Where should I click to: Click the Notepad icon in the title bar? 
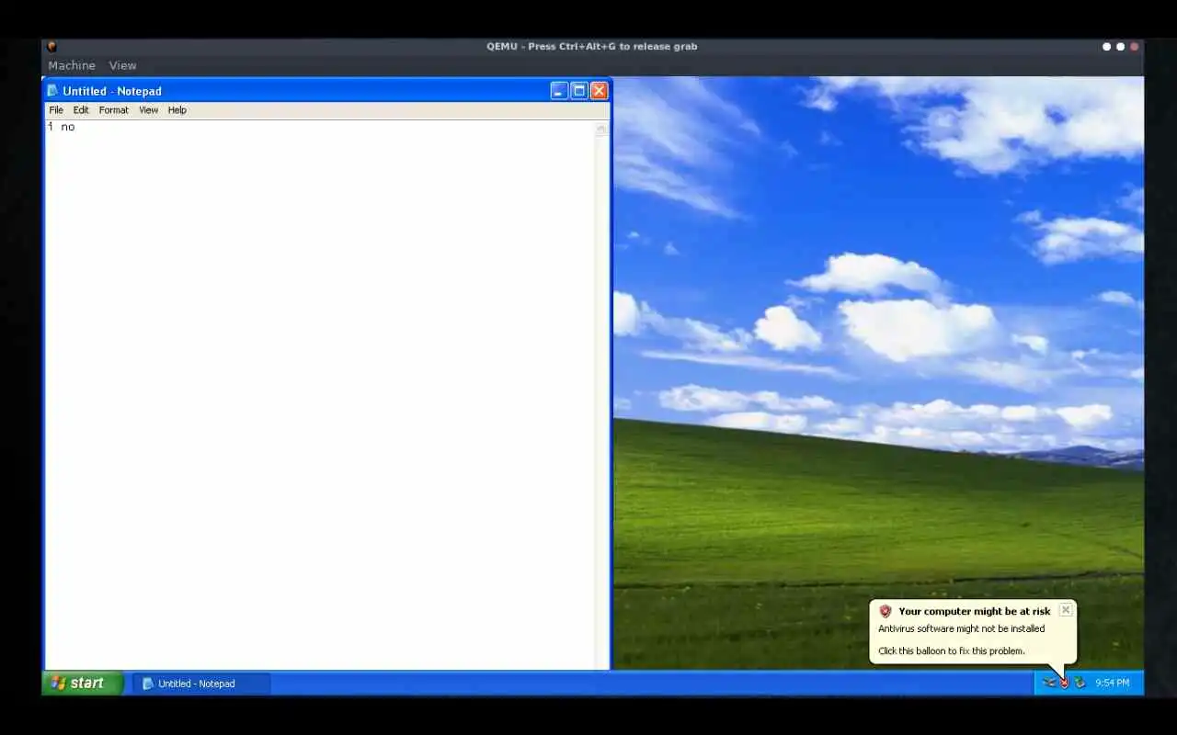click(x=53, y=90)
